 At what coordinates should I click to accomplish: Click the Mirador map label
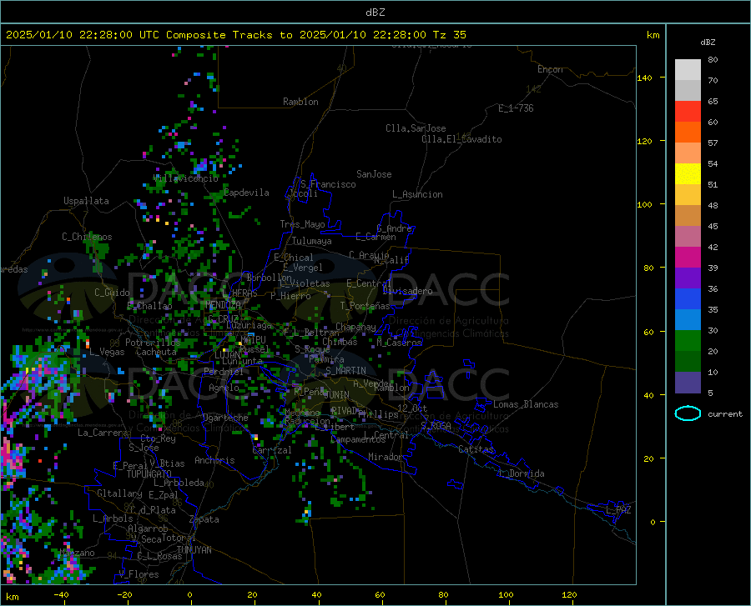[385, 457]
